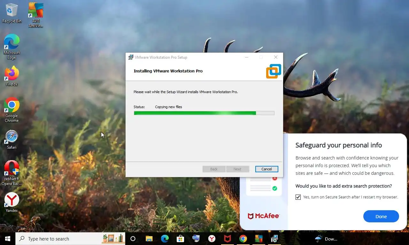Open the Yandex desktop shortcut
The image size is (409, 245).
click(x=12, y=203)
